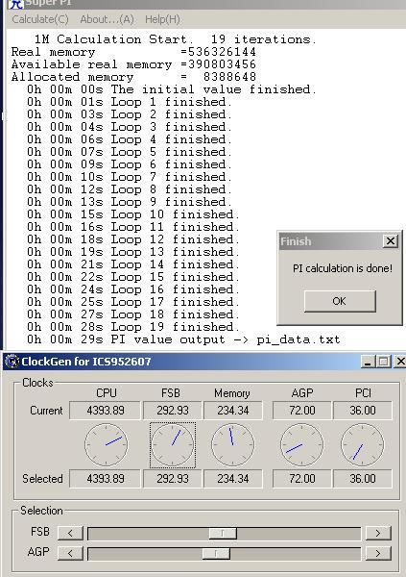
Task: Click the 'Selection' group label
Action: tap(41, 511)
